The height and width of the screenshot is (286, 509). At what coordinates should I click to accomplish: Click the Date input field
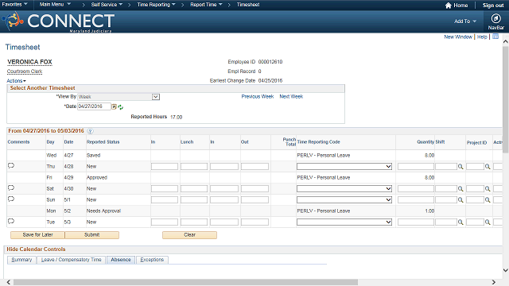click(94, 106)
